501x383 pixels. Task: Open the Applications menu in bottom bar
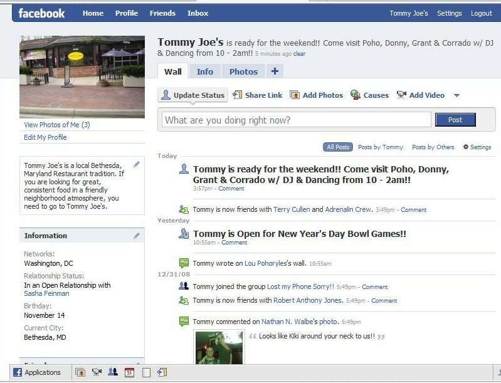[38, 372]
